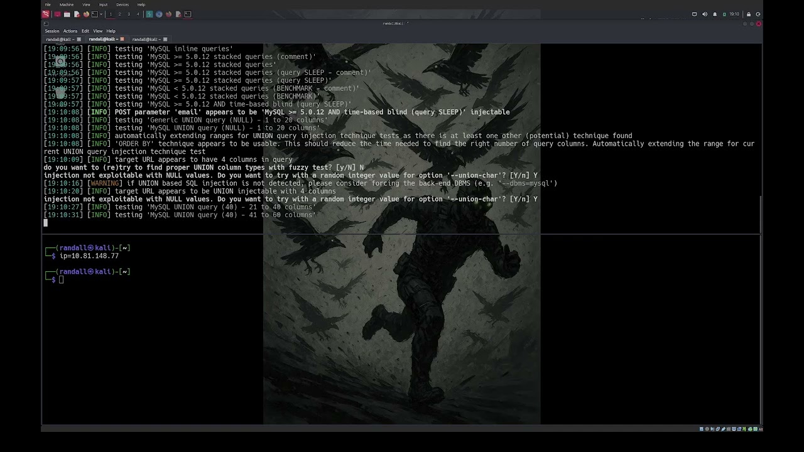The width and height of the screenshot is (804, 452).
Task: Click the VirtualBox USB devices status icon
Action: (724, 429)
